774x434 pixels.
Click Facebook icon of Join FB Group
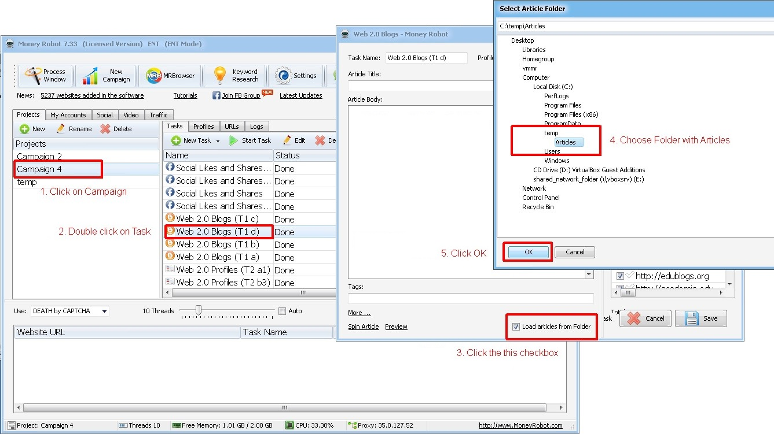pos(217,95)
